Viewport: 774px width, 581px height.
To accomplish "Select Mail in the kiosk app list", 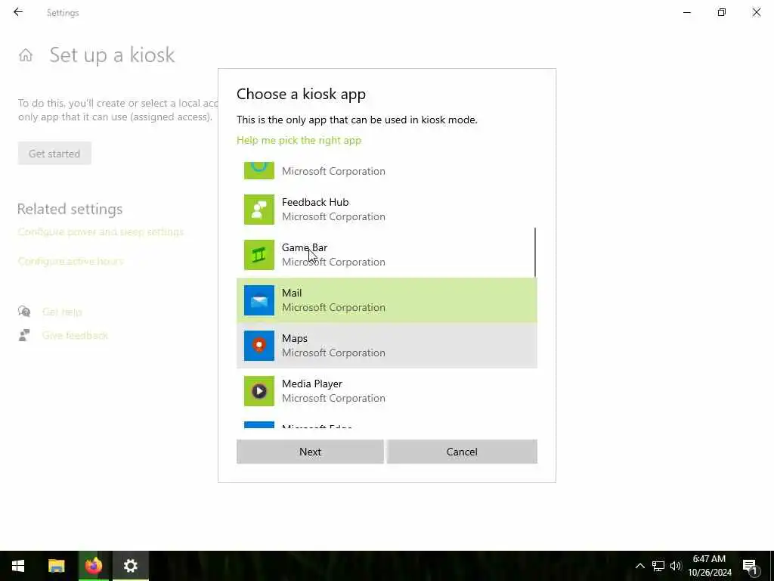I will pos(386,300).
